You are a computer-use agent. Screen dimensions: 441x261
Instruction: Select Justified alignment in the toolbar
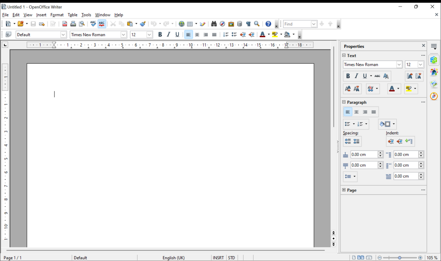214,35
